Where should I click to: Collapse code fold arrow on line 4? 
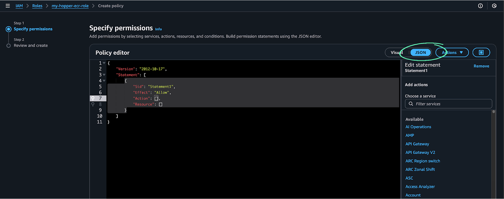pyautogui.click(x=104, y=81)
